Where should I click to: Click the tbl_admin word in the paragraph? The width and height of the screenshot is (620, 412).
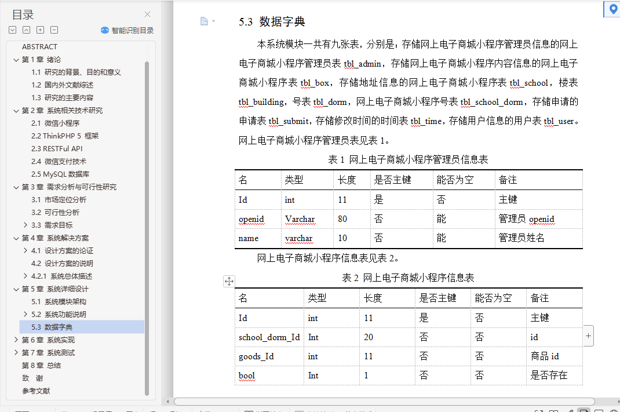[363, 64]
